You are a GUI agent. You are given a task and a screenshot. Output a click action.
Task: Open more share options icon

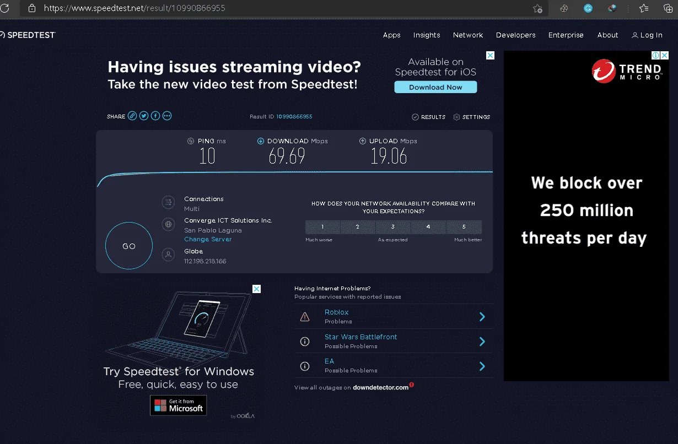point(167,116)
